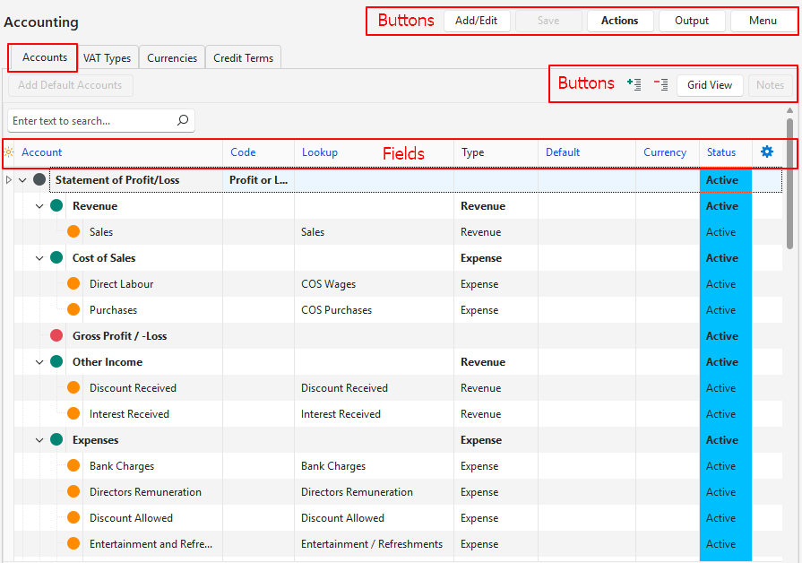Viewport: 802px width, 563px height.
Task: Open the Credit Terms tab
Action: click(x=243, y=58)
